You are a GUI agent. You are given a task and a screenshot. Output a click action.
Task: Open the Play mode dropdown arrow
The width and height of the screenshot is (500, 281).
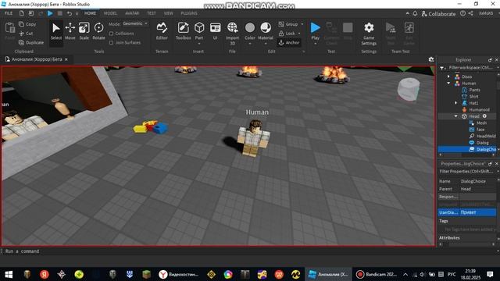pos(315,44)
